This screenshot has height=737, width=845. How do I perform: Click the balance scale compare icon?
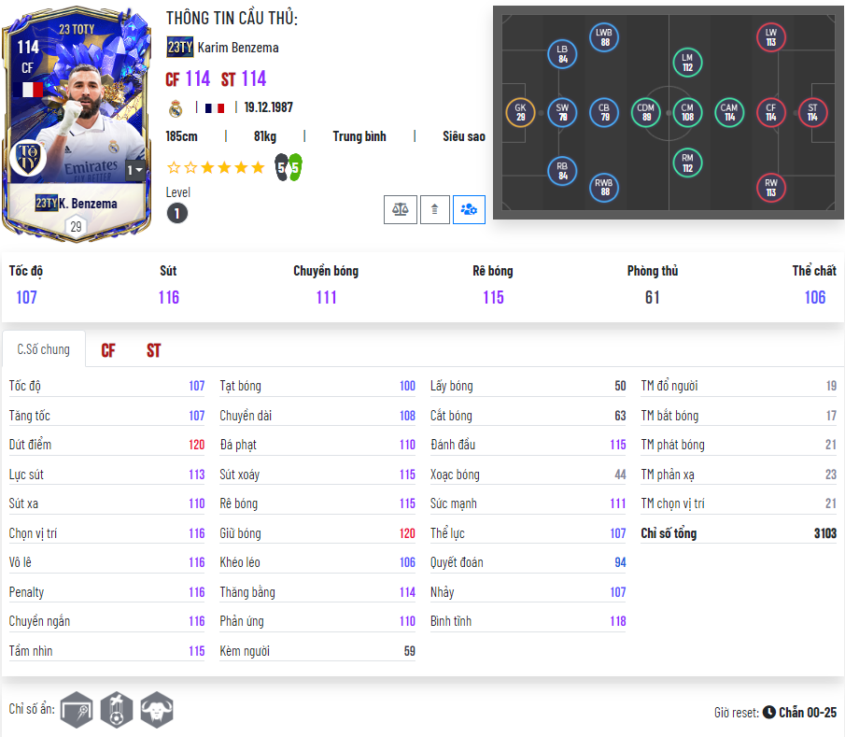(400, 209)
